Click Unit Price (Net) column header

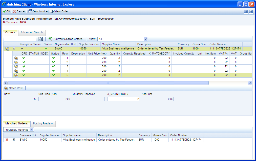[x=97, y=53]
